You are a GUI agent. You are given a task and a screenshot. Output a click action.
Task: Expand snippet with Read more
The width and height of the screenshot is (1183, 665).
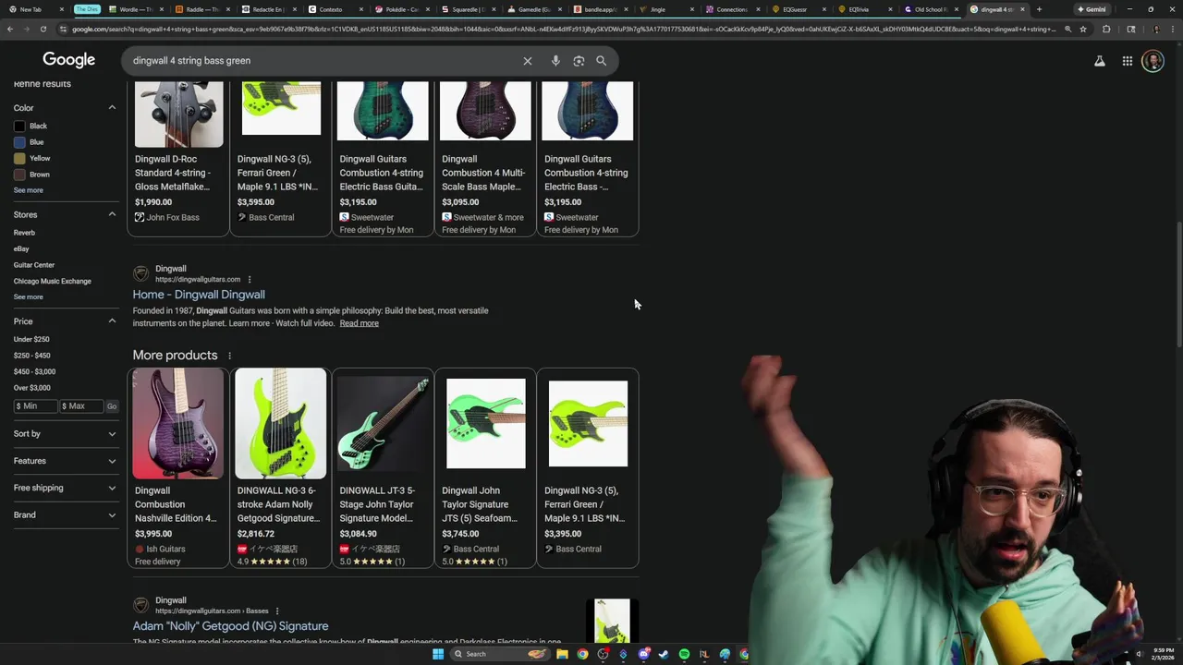click(x=359, y=323)
